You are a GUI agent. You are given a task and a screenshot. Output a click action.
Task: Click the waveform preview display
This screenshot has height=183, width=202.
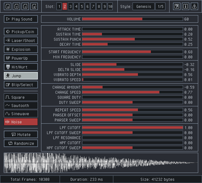pos(101,163)
